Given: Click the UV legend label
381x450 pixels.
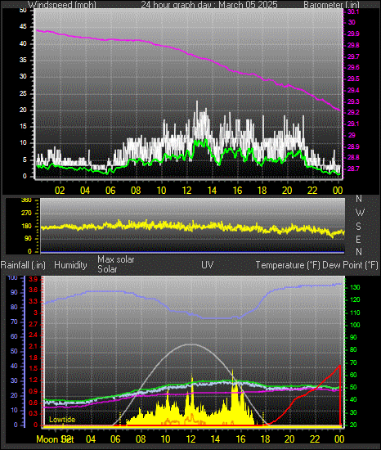Looking at the screenshot, I should pyautogui.click(x=208, y=264).
